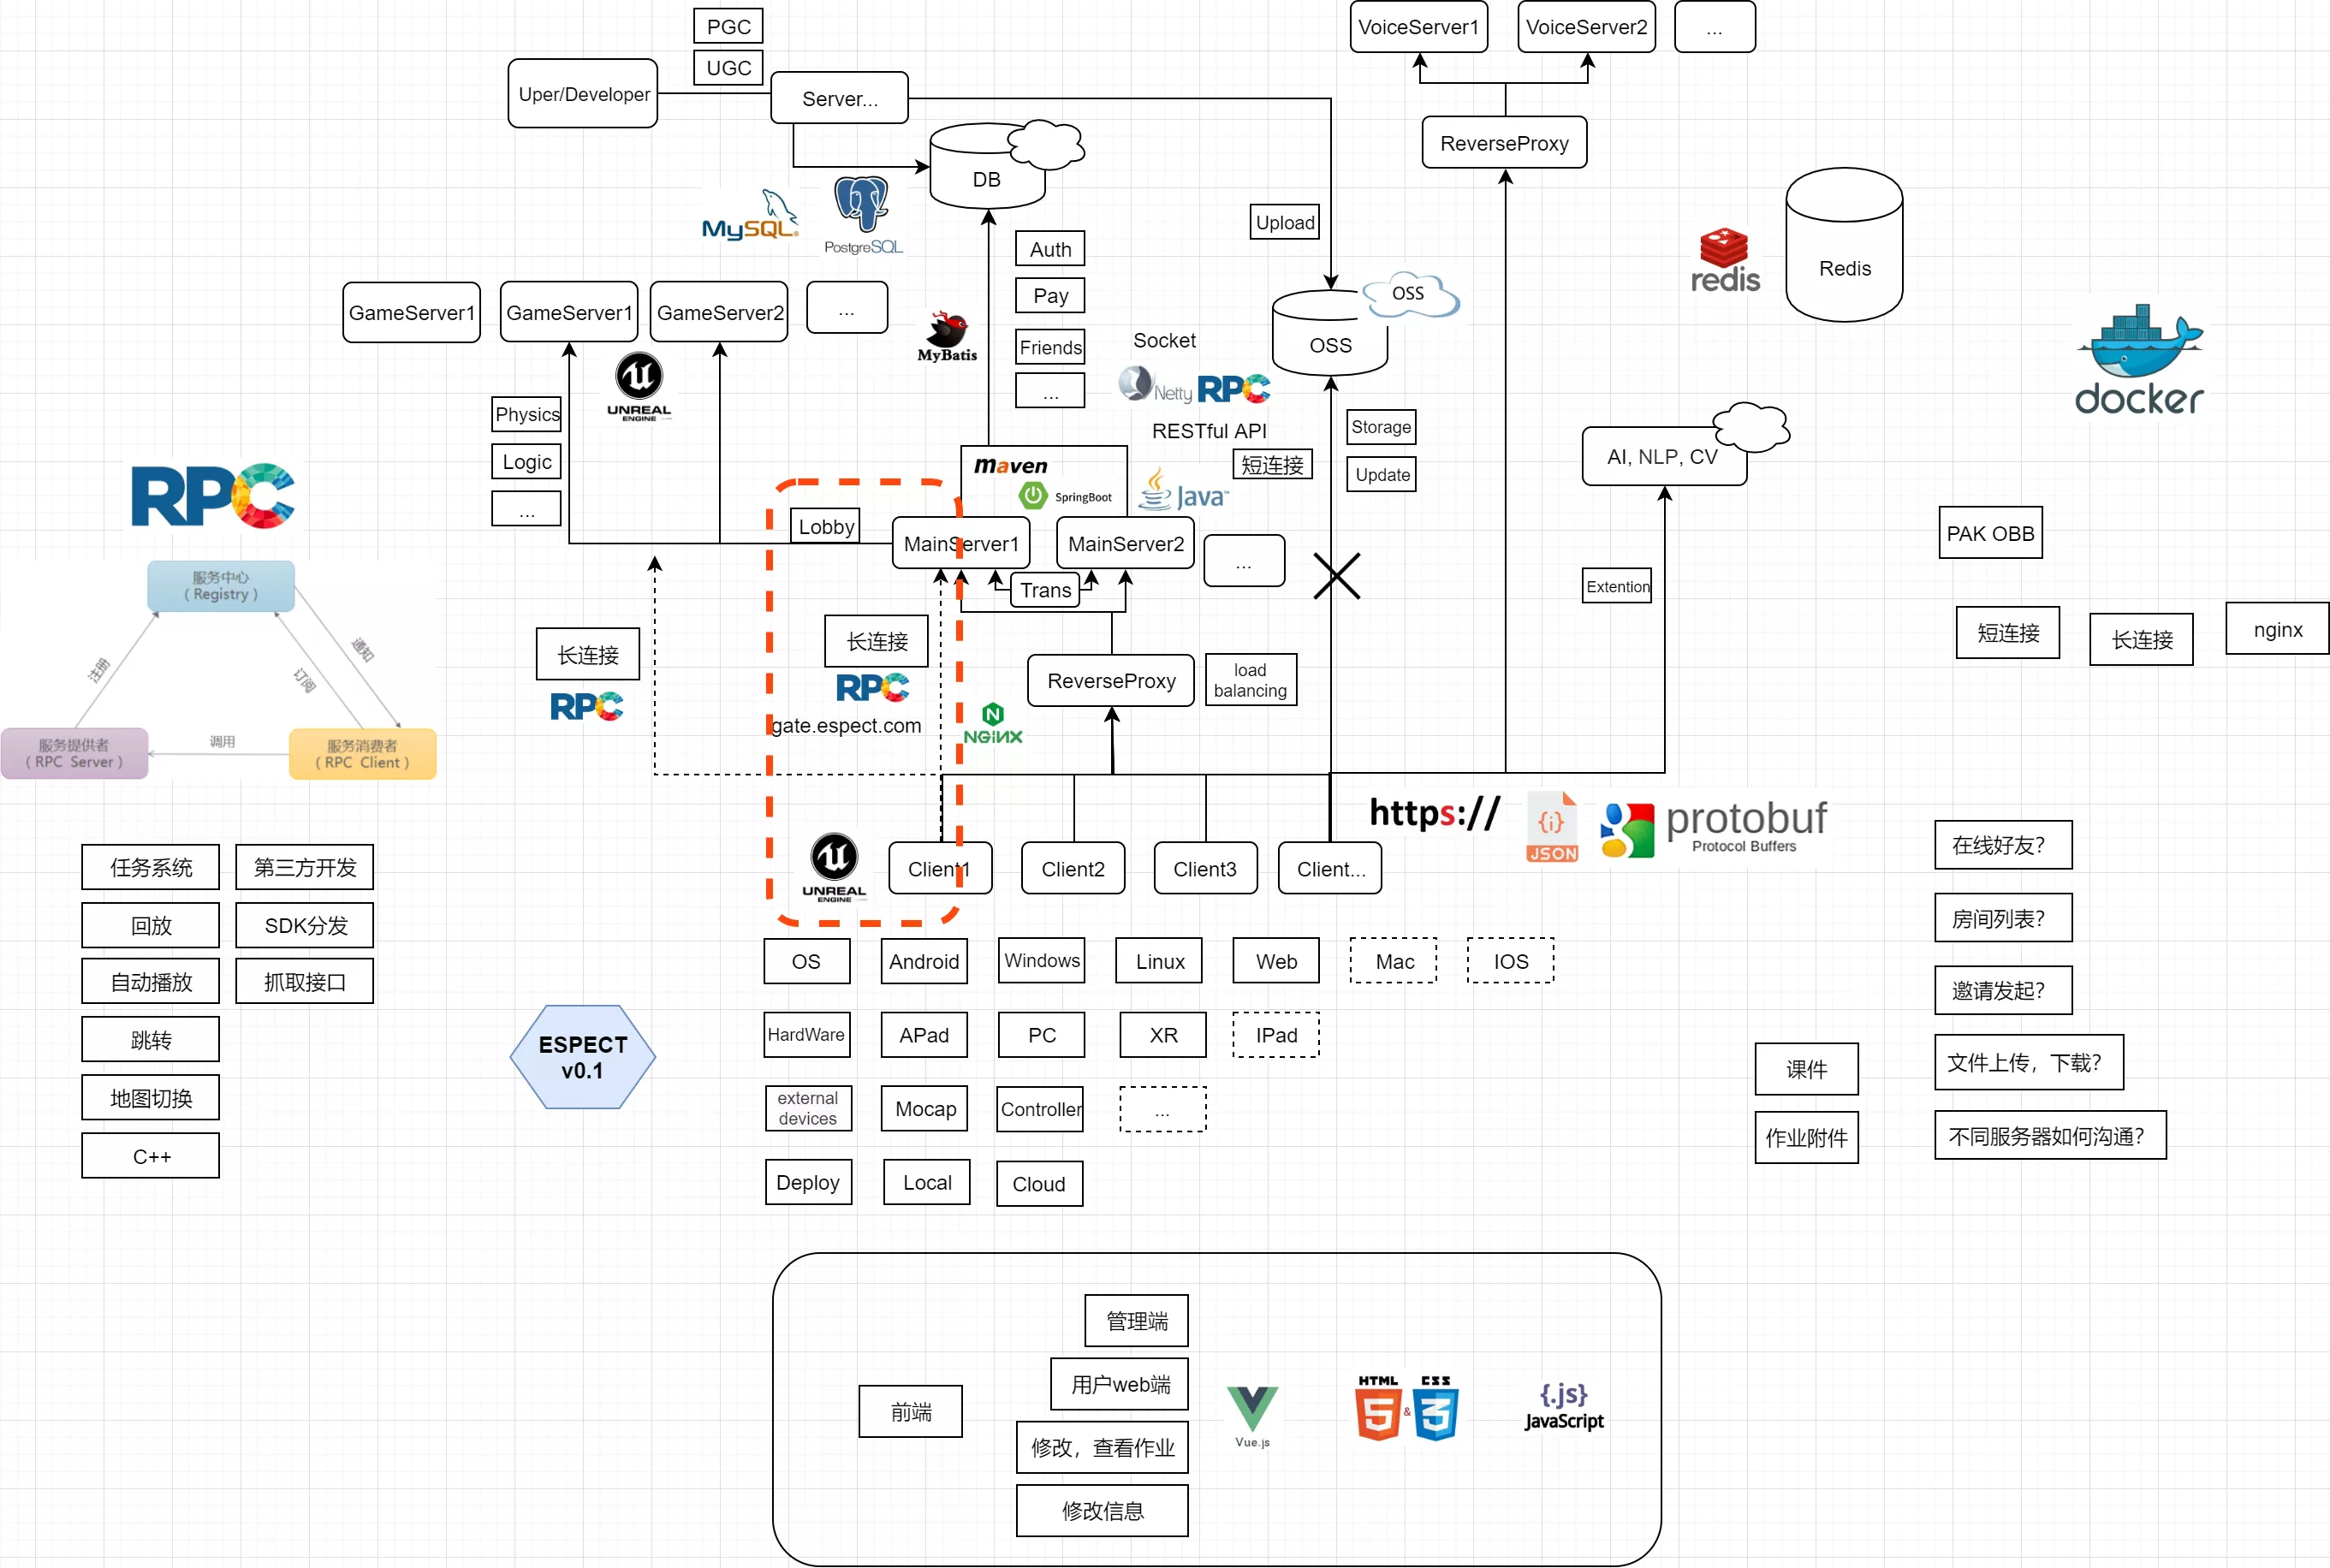
Task: Select the 在线好友? box
Action: (x=2003, y=845)
